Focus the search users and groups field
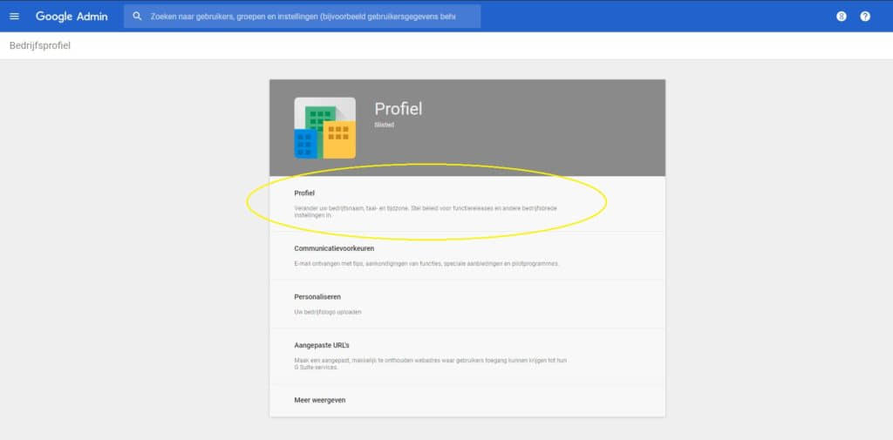Screen dimensions: 893x440 pos(303,17)
